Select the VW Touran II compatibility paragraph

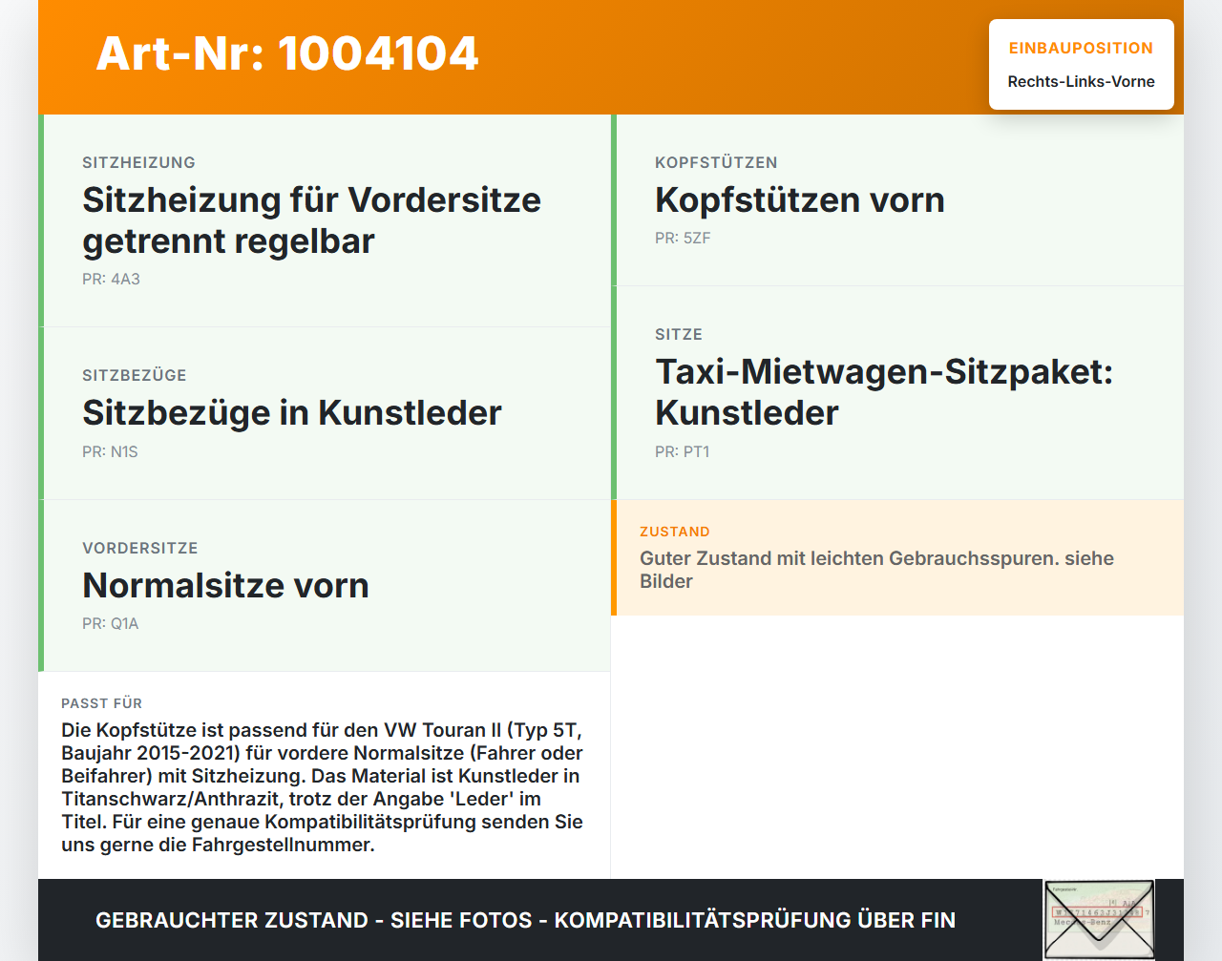[322, 787]
